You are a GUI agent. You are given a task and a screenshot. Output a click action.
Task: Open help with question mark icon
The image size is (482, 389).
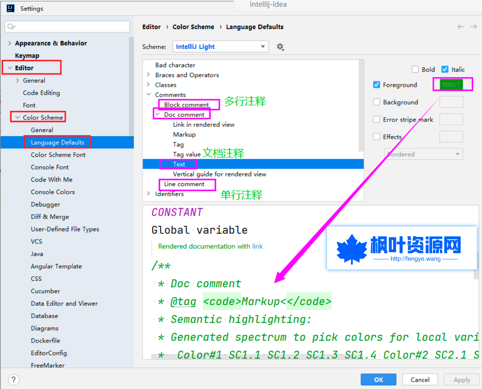point(14,379)
